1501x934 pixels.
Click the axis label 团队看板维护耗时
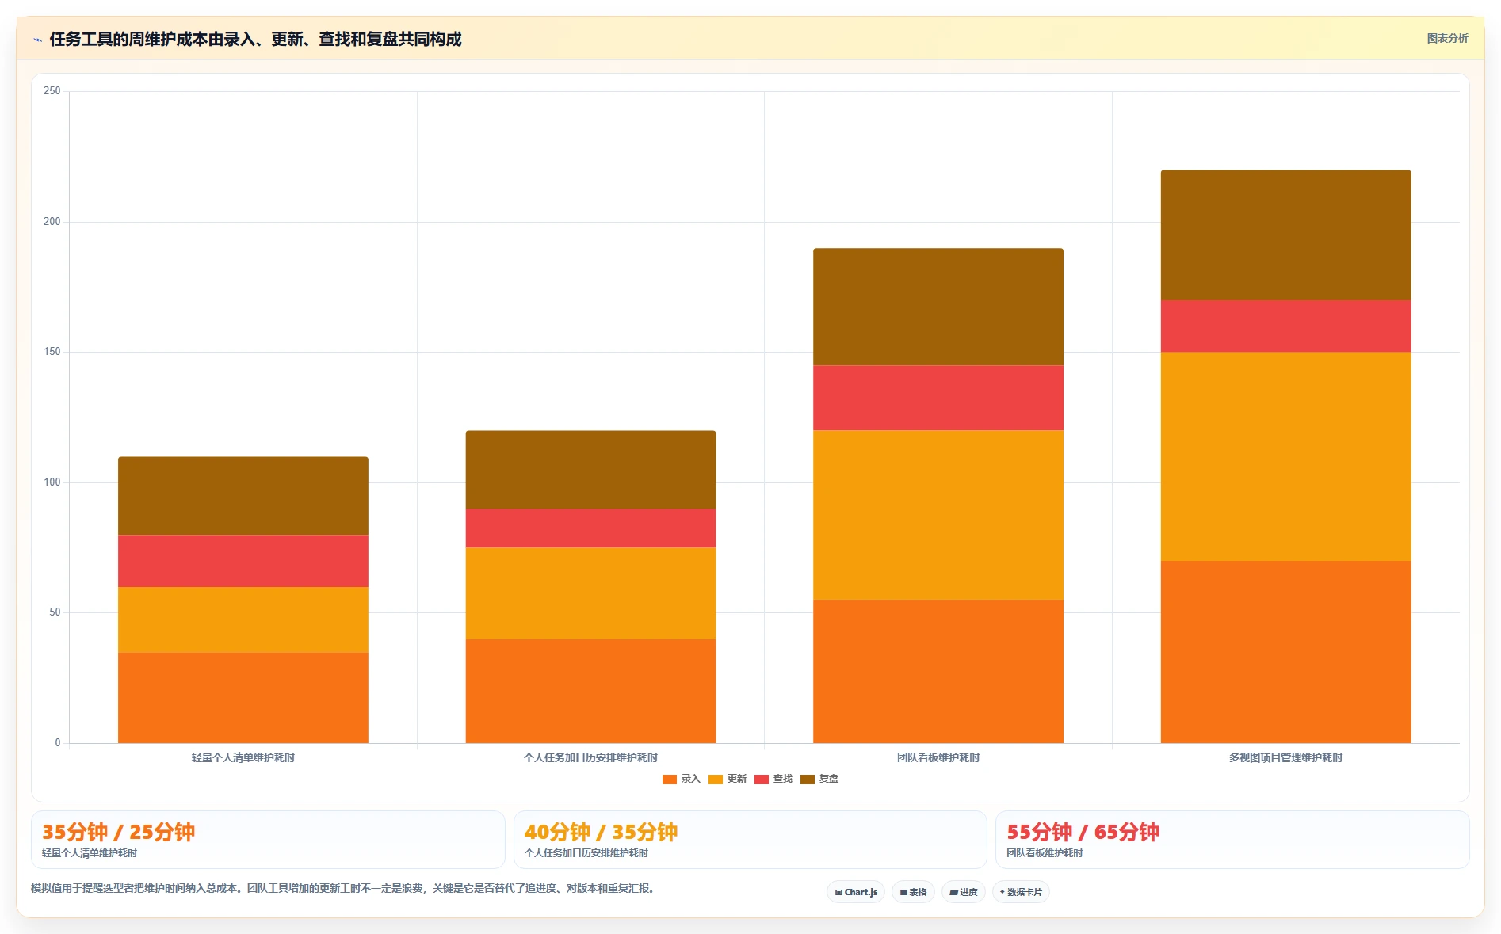pos(938,757)
